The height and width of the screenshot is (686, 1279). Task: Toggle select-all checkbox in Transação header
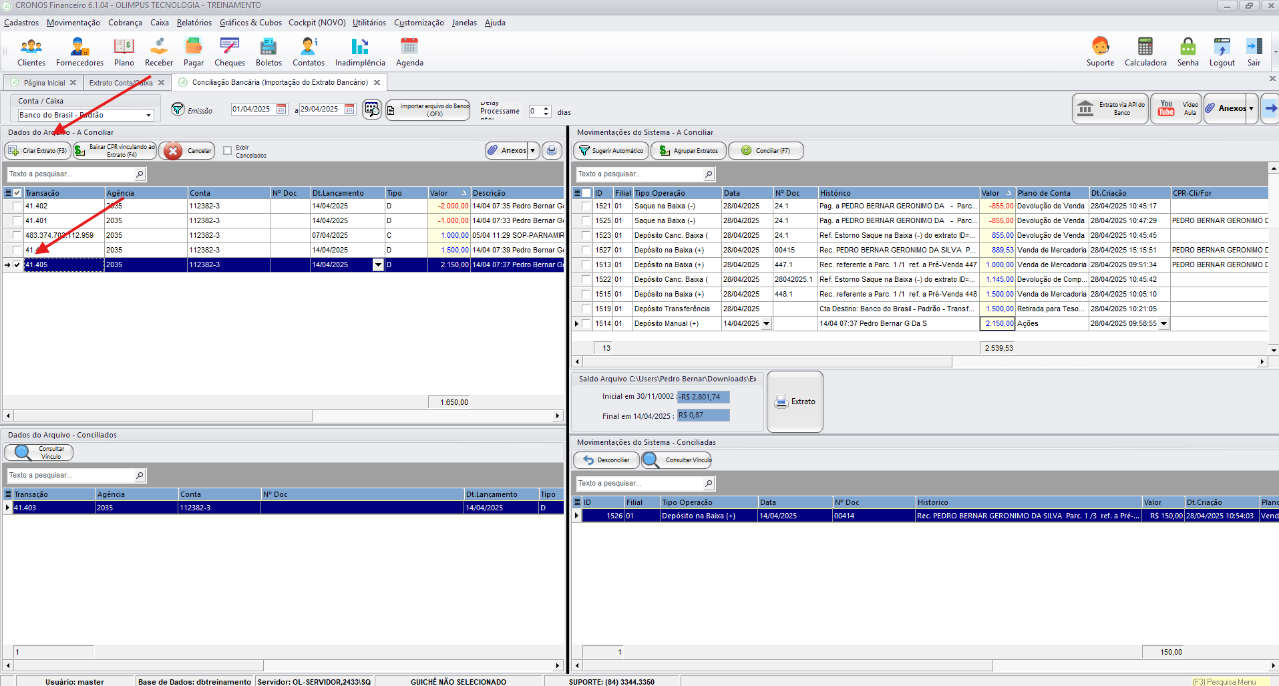coord(17,193)
